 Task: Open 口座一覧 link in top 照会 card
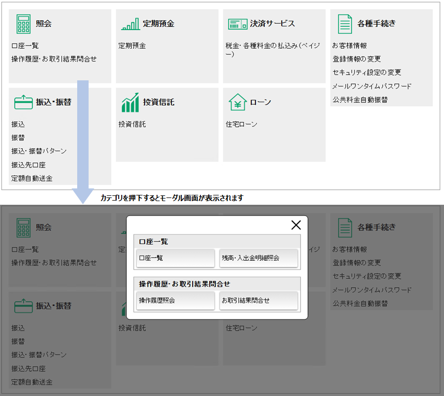pos(25,46)
